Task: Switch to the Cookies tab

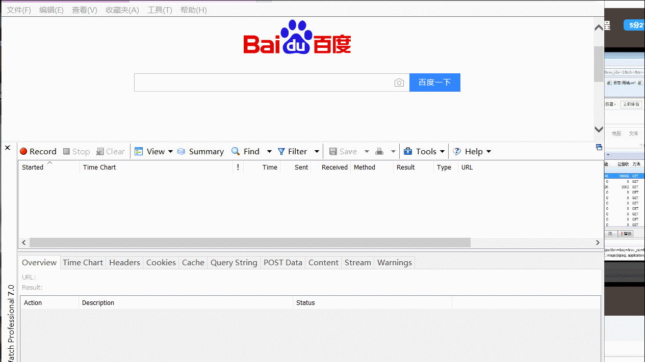Action: pyautogui.click(x=161, y=263)
